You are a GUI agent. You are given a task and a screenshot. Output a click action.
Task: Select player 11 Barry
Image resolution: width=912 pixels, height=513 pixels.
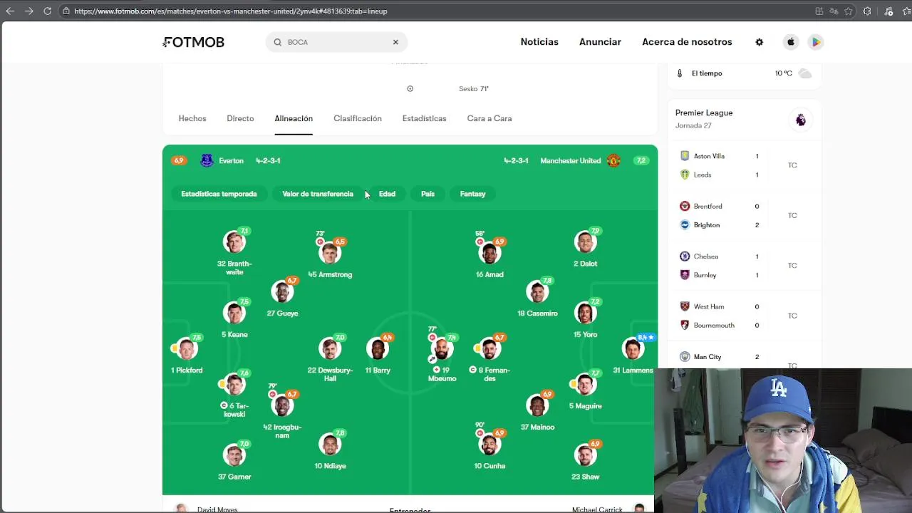tap(378, 354)
